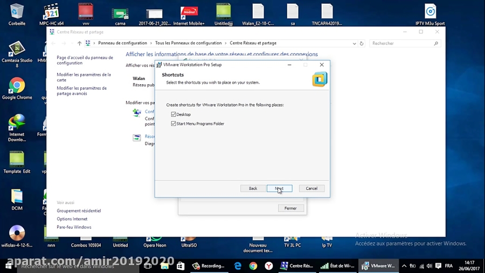Click the Fermer button behind setup

290,208
